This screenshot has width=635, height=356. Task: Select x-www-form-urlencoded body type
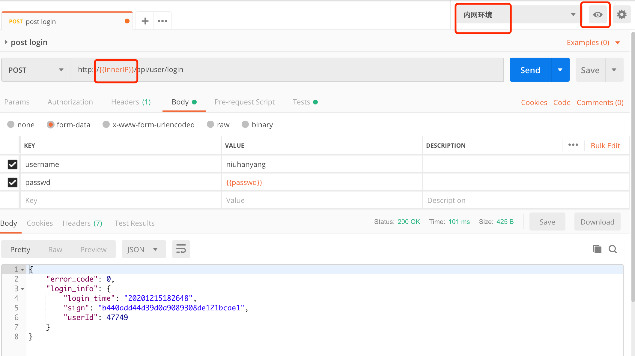(x=106, y=125)
